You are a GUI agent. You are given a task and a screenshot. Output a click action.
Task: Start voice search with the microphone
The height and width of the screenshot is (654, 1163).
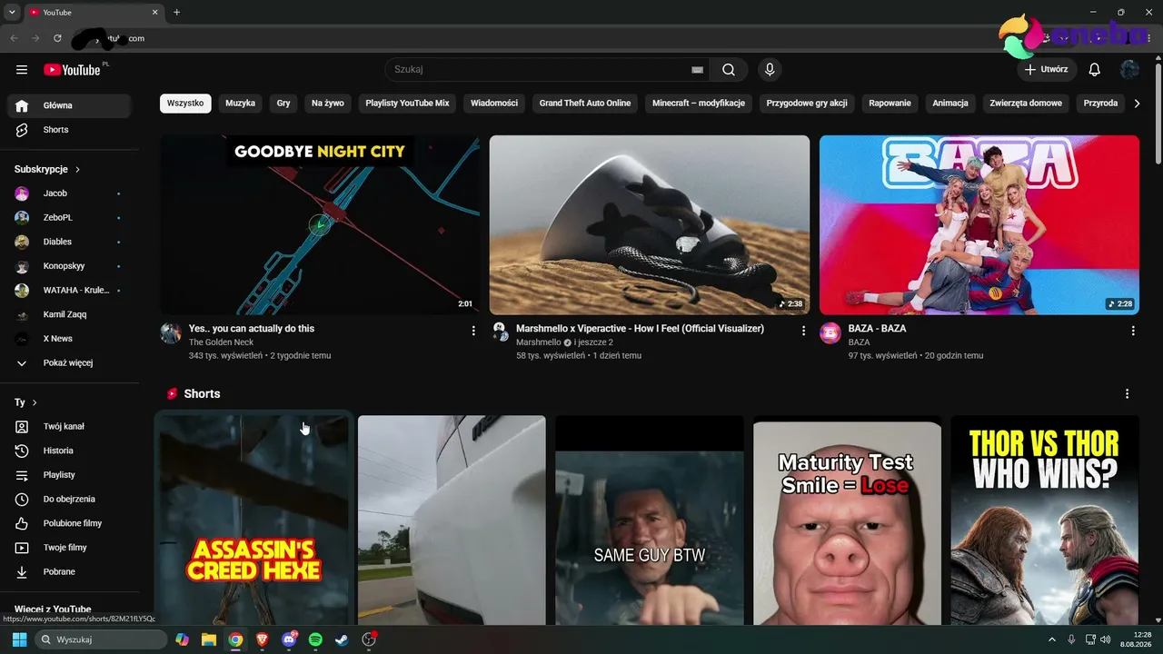coord(770,70)
